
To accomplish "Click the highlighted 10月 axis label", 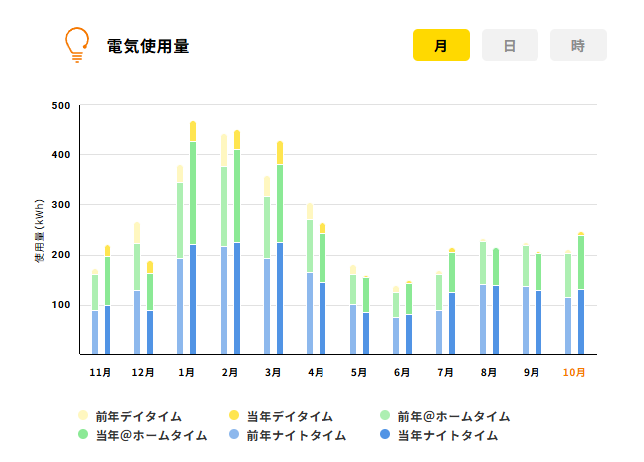I will tap(574, 372).
